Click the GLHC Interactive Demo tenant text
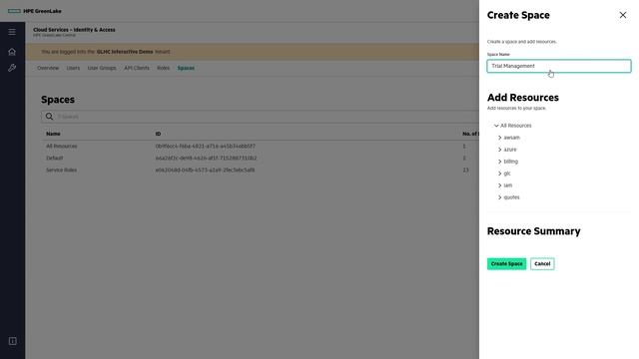Viewport: 639px width, 359px height. pyautogui.click(x=125, y=52)
